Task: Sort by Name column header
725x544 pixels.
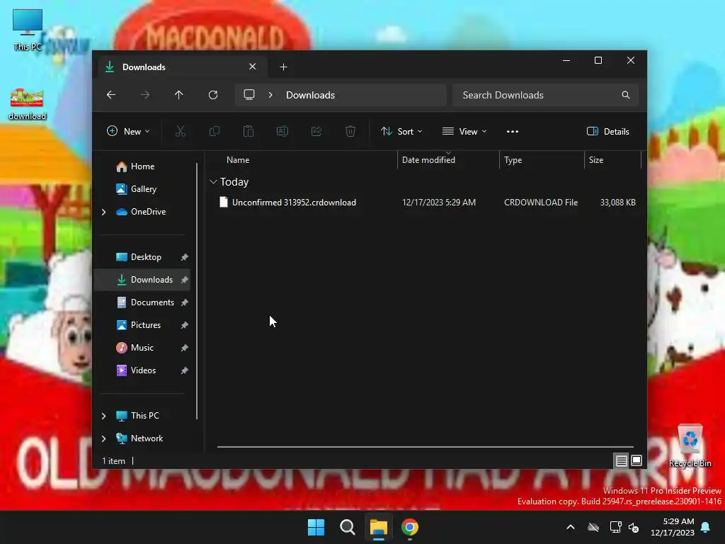Action: tap(238, 160)
